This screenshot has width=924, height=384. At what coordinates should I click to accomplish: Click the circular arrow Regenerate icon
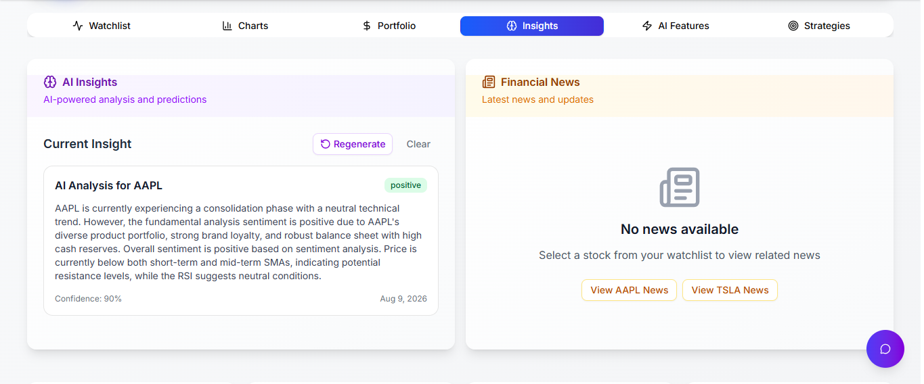point(326,144)
